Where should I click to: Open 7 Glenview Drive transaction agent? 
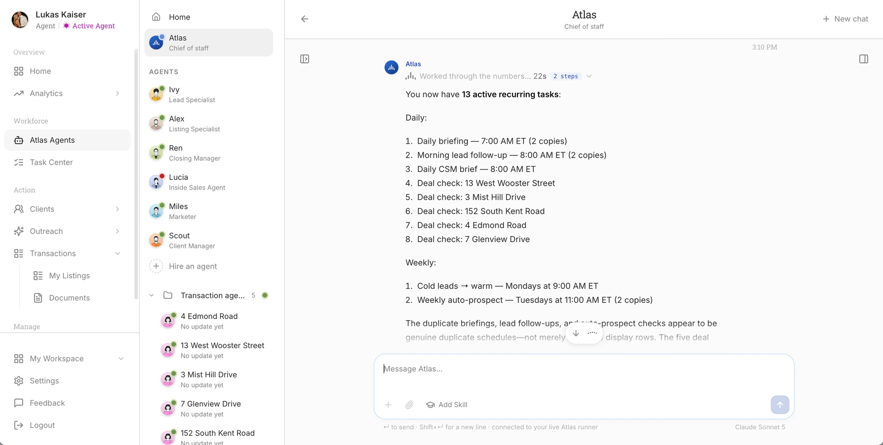pos(215,409)
